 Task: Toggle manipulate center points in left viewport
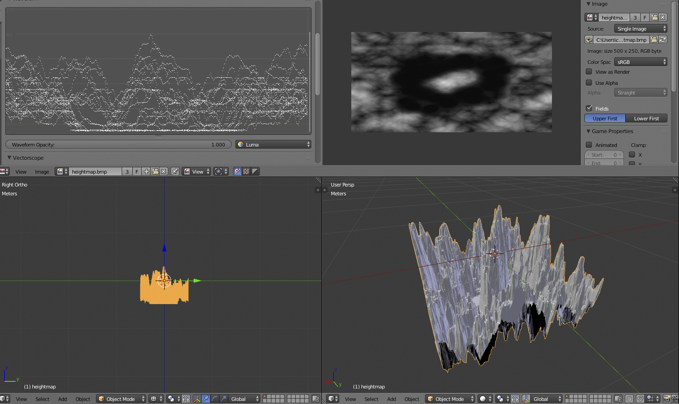(186, 399)
